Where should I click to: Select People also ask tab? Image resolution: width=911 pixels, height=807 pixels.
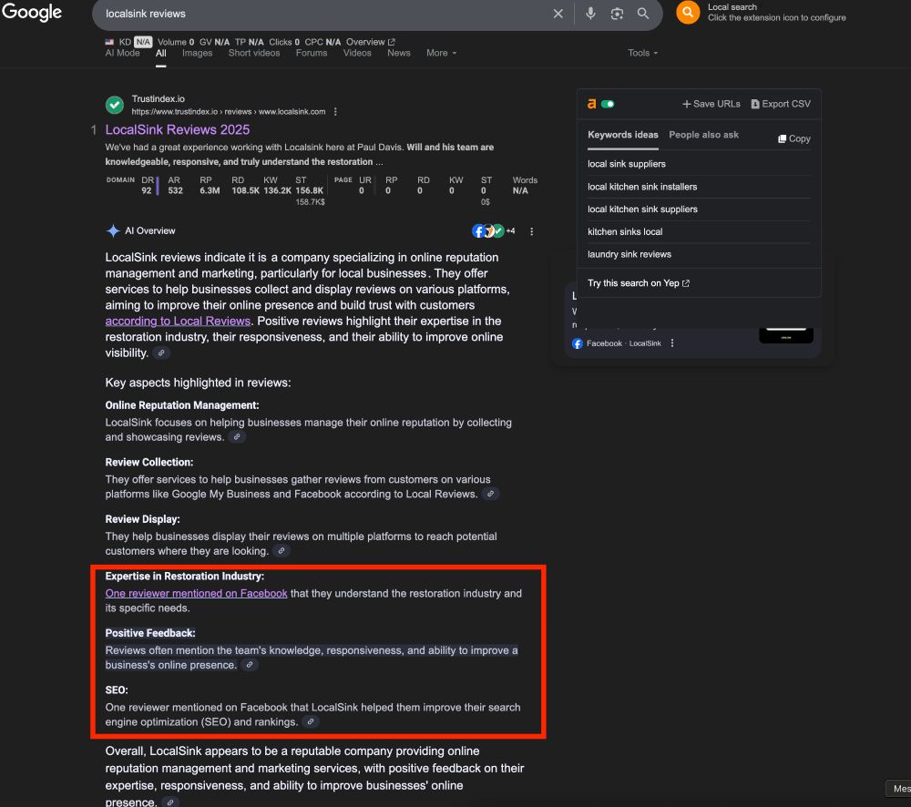tap(703, 135)
